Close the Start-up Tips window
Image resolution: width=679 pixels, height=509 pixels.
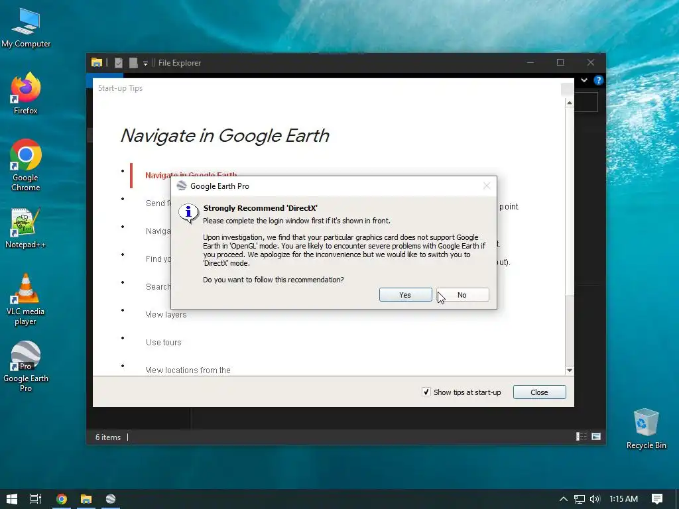[x=539, y=392]
